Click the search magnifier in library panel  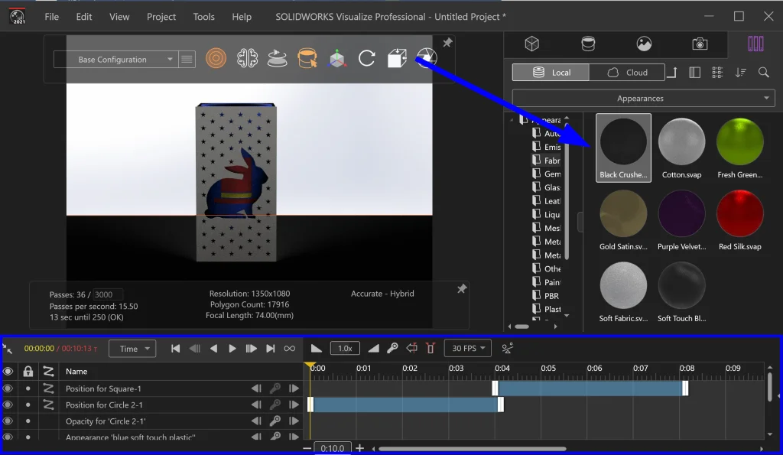click(x=763, y=73)
